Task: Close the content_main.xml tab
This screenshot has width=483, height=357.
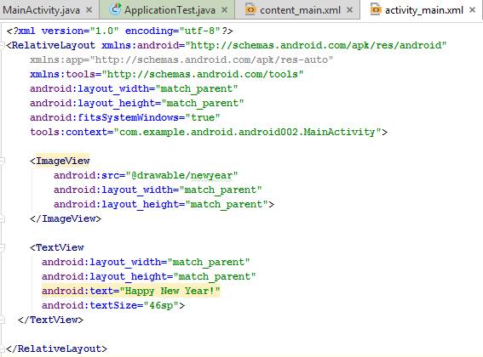Action: [x=349, y=10]
